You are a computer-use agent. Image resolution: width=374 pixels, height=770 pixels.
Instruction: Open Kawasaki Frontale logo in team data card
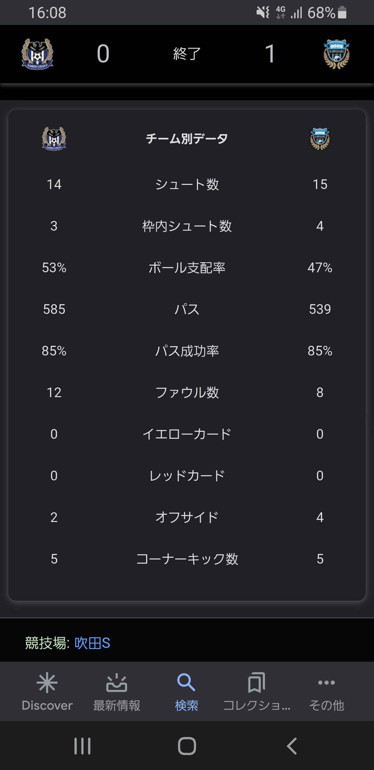(x=320, y=139)
